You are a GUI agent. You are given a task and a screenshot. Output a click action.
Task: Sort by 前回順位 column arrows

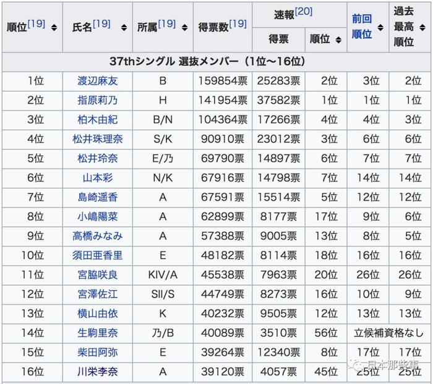380,27
